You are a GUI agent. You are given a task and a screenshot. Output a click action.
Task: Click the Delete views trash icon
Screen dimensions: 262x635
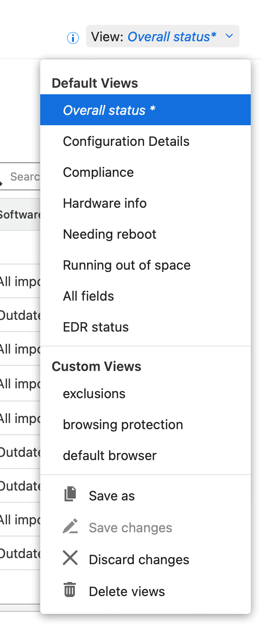point(70,590)
